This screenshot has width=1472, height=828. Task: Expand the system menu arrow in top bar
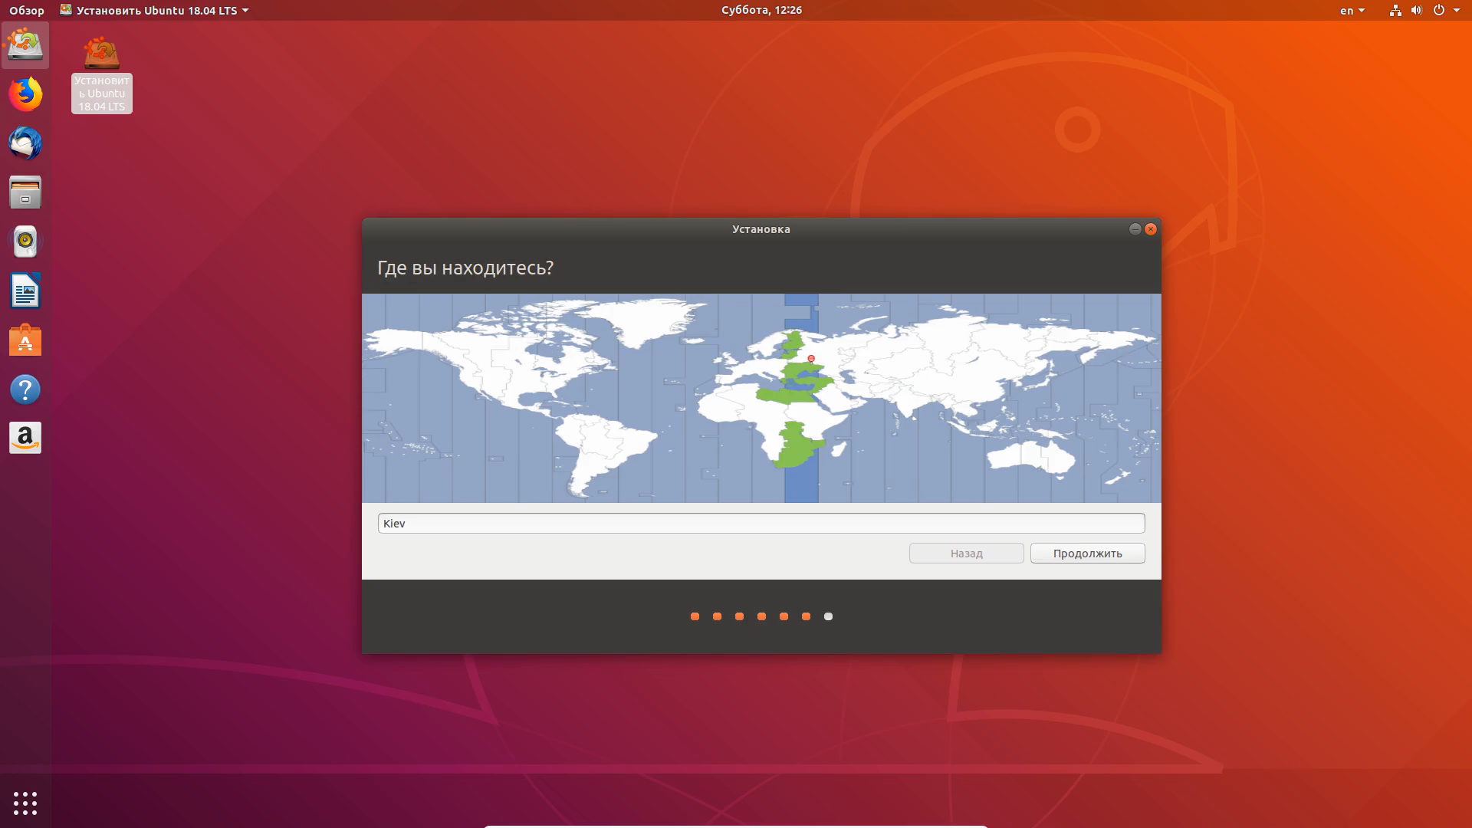pyautogui.click(x=1457, y=11)
